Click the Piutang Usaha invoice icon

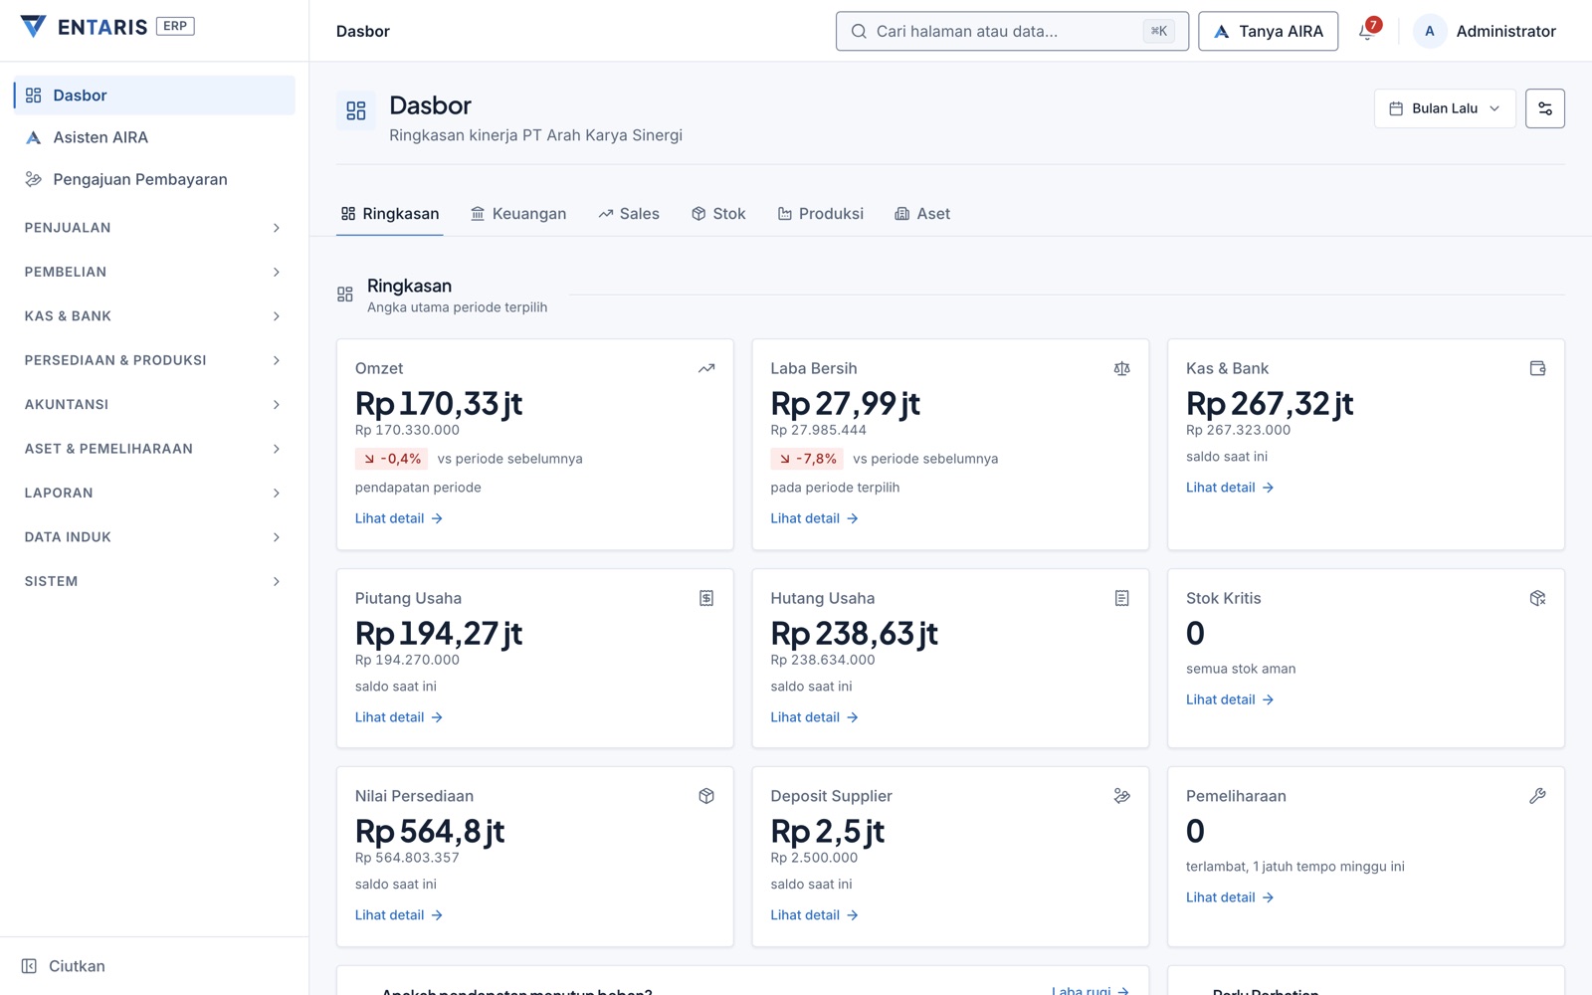[x=706, y=598]
